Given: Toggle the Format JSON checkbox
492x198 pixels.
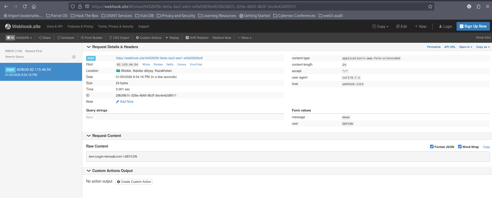Looking at the screenshot, I should click(432, 147).
